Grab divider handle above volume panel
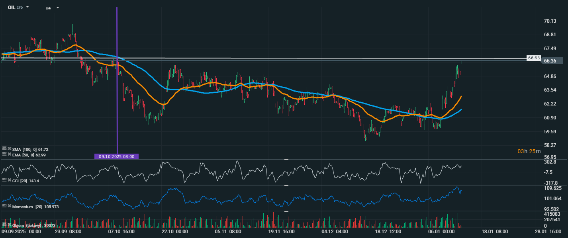Image resolution: width=568 pixels, height=238 pixels. 286,211
